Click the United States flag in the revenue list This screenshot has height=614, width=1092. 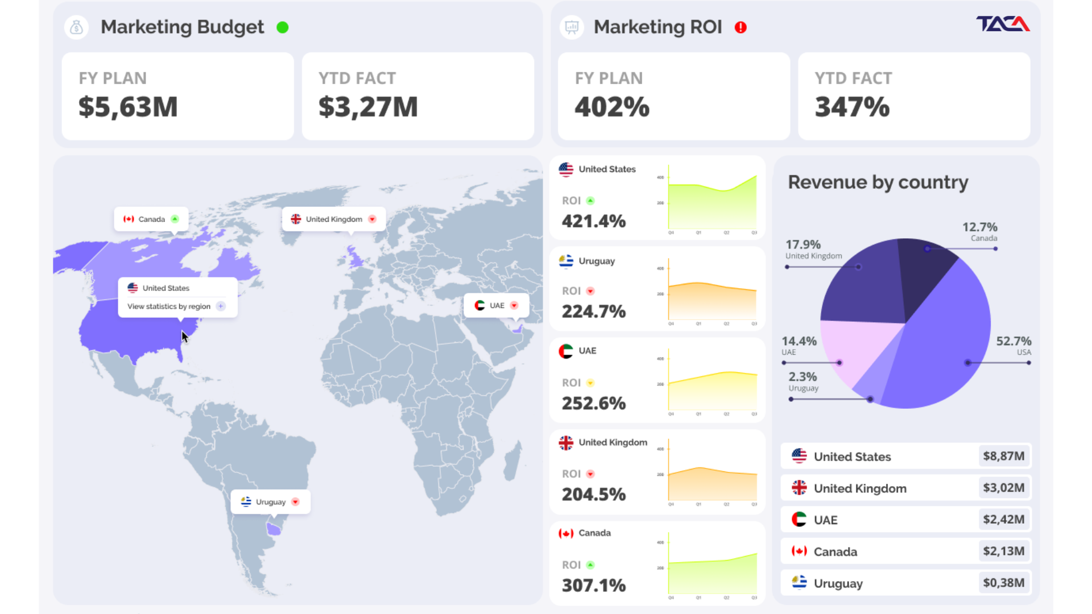[799, 456]
